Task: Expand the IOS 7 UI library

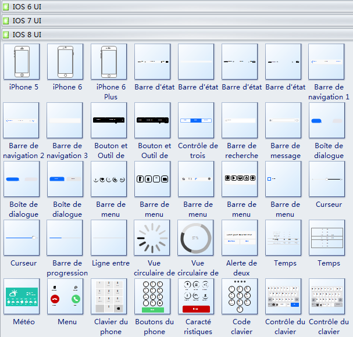Action: point(27,20)
